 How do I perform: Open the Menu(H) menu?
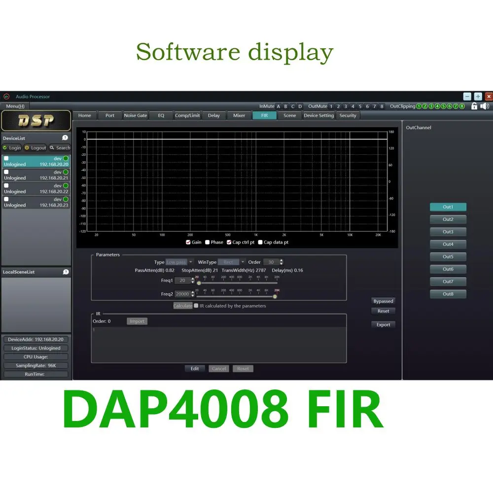(x=15, y=106)
